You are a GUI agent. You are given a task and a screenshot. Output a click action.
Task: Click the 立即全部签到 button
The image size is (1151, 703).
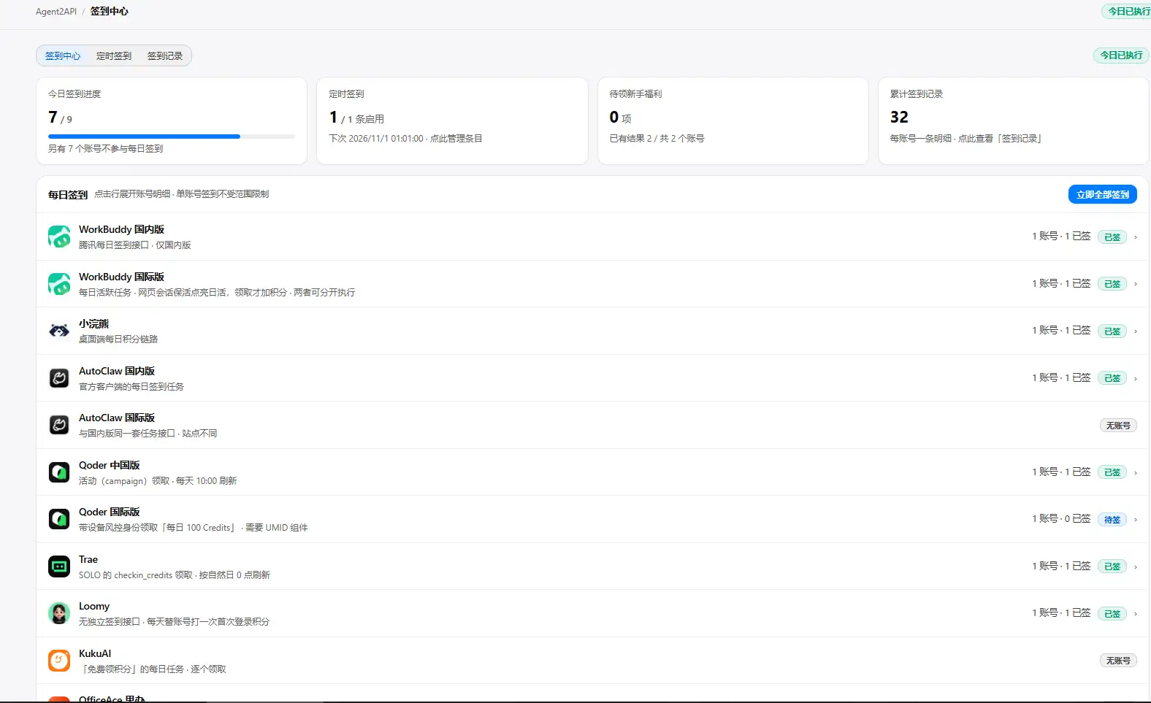1102,194
